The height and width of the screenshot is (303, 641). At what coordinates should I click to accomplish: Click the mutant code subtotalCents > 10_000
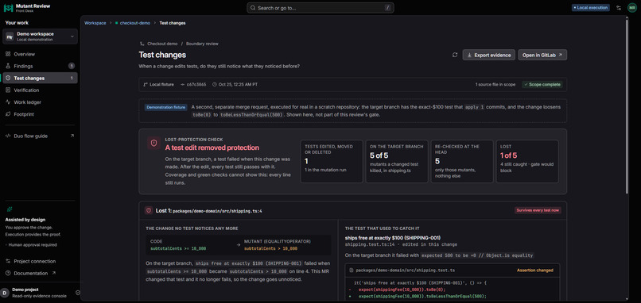point(270,248)
